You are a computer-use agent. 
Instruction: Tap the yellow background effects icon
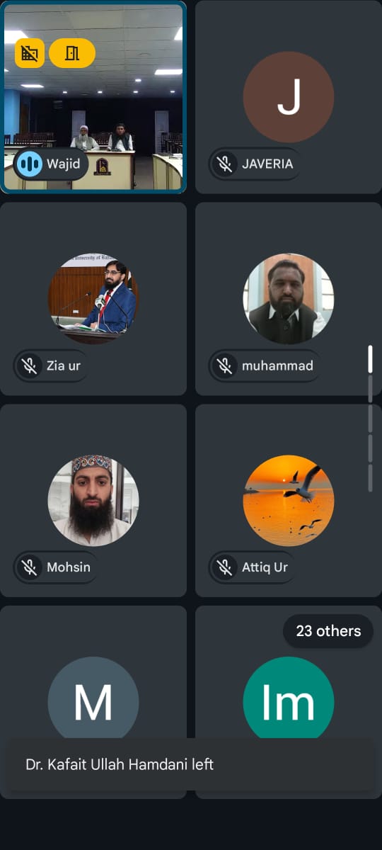point(30,53)
